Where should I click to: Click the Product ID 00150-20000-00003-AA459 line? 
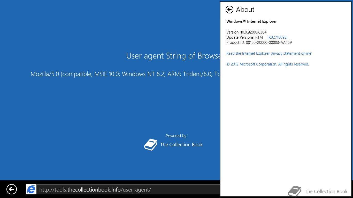point(259,43)
